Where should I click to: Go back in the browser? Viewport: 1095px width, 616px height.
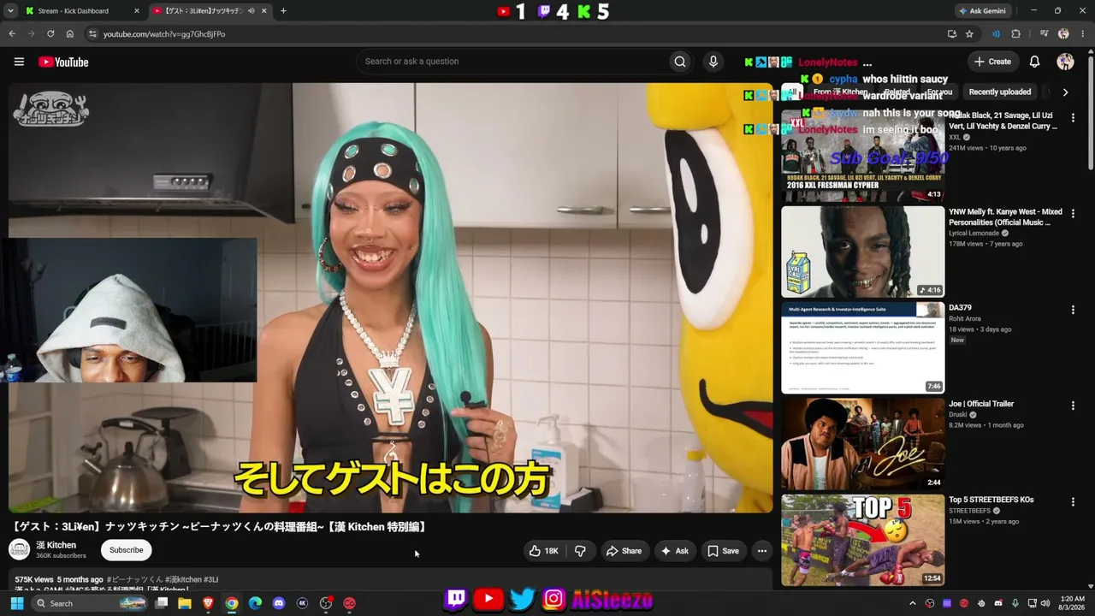[12, 34]
